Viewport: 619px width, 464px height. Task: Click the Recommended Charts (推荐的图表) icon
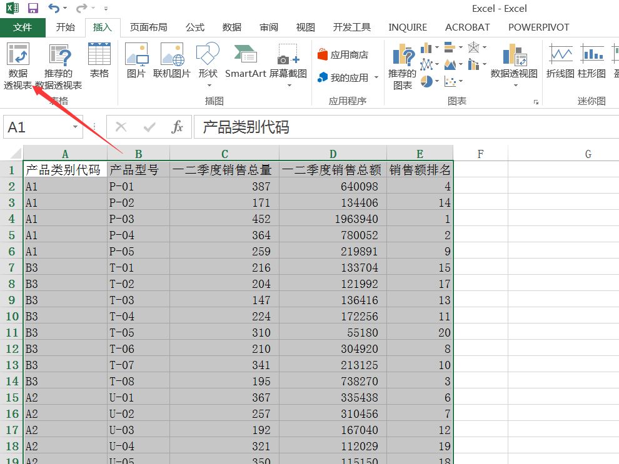(402, 66)
